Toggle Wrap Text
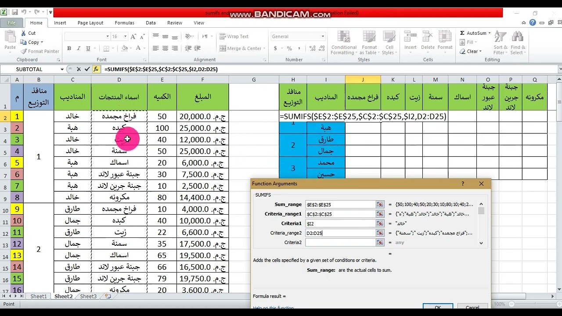This screenshot has width=562, height=316. [x=234, y=36]
